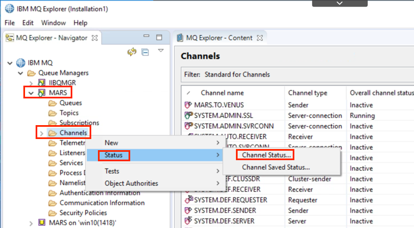This screenshot has height=228, width=414.
Task: Click the Communication Information folder icon
Action: tap(52, 202)
